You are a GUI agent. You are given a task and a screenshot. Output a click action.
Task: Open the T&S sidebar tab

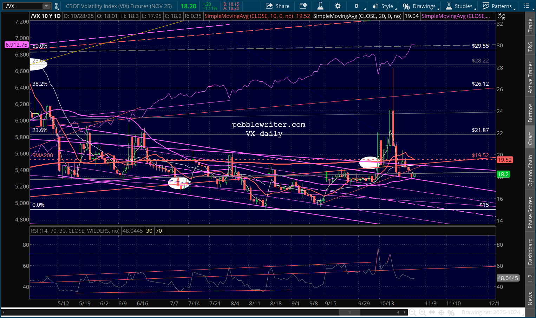coord(530,47)
